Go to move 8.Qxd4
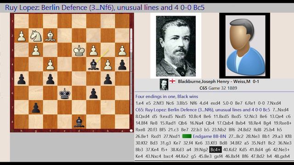The width and height of the screenshot is (294, 165). (x=142, y=116)
